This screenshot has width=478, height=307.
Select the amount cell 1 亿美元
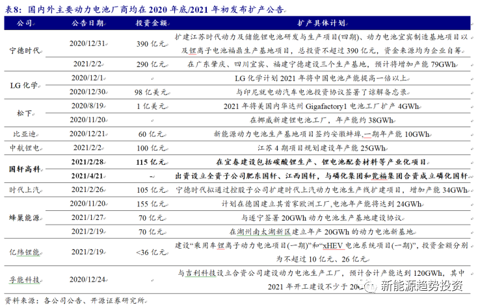point(152,106)
